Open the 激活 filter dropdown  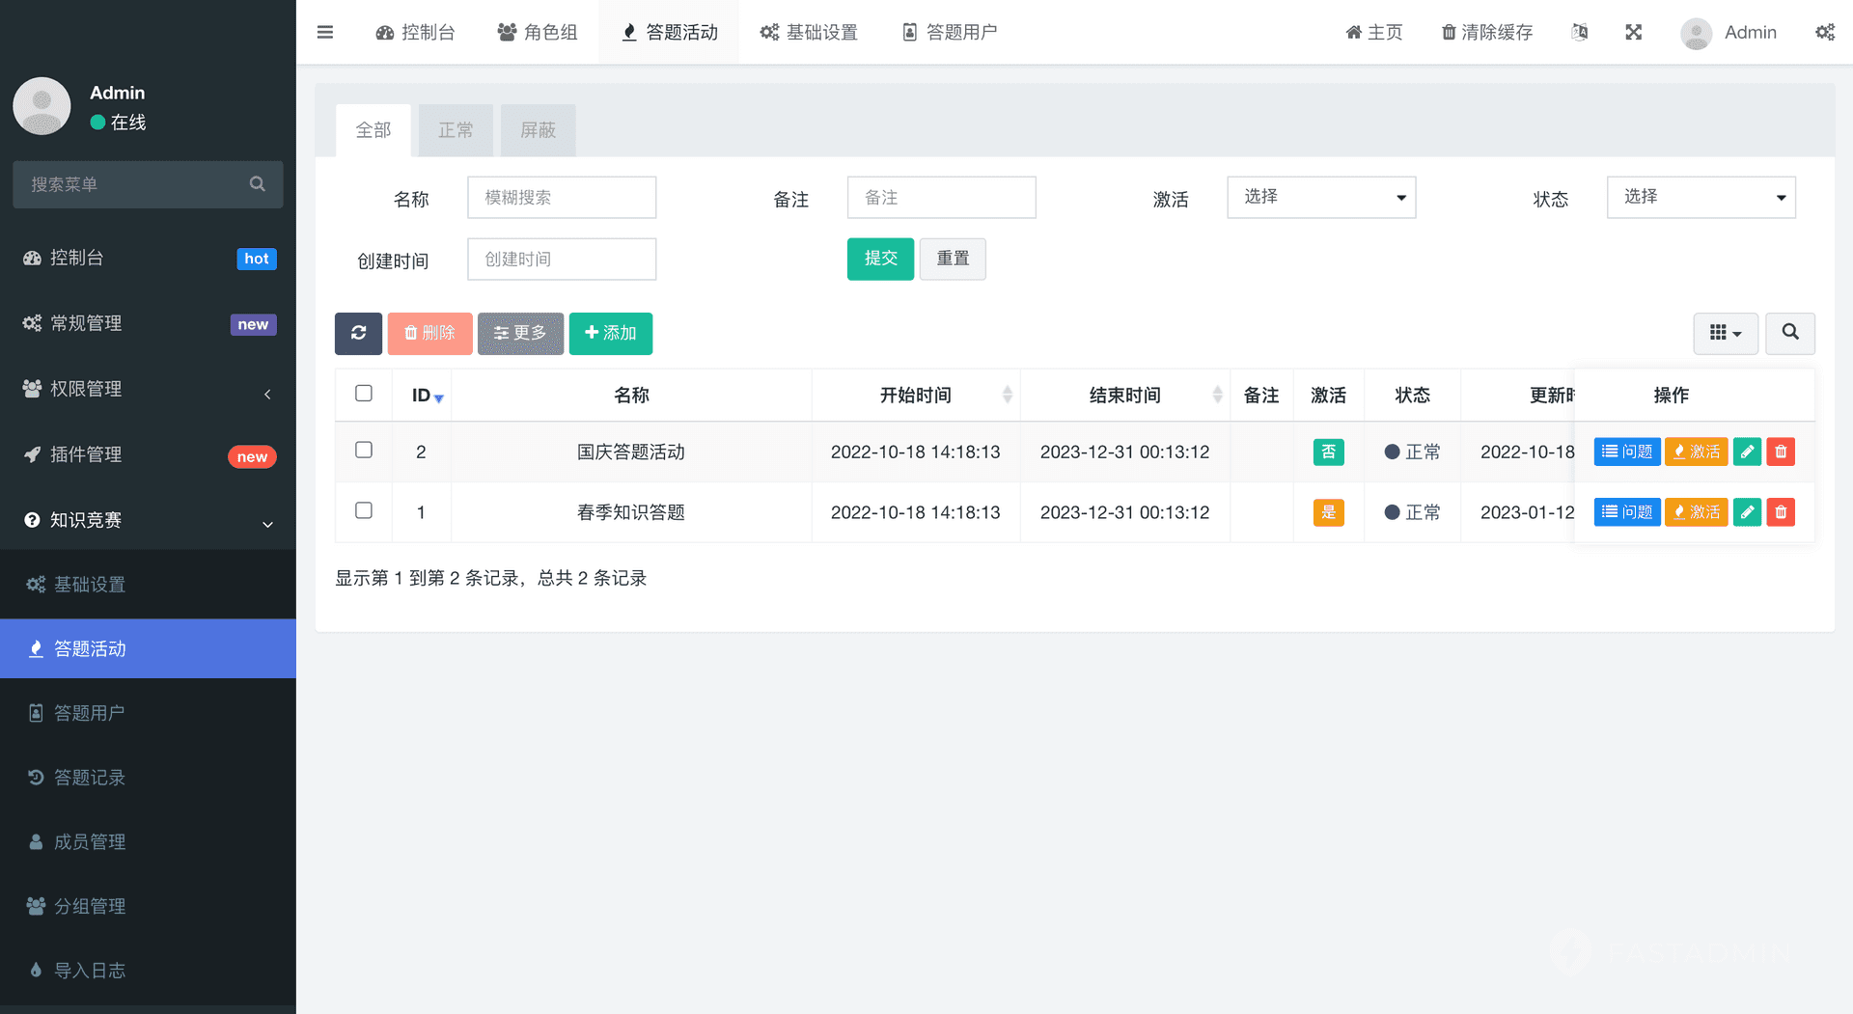click(1320, 198)
